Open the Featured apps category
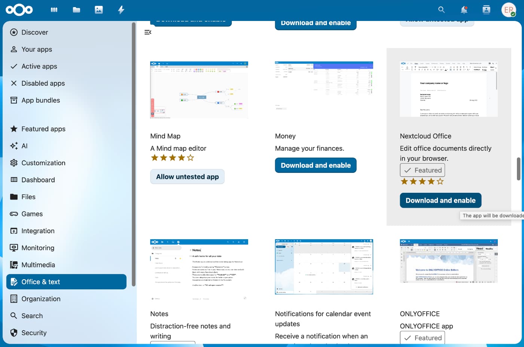The image size is (524, 347). tap(43, 129)
